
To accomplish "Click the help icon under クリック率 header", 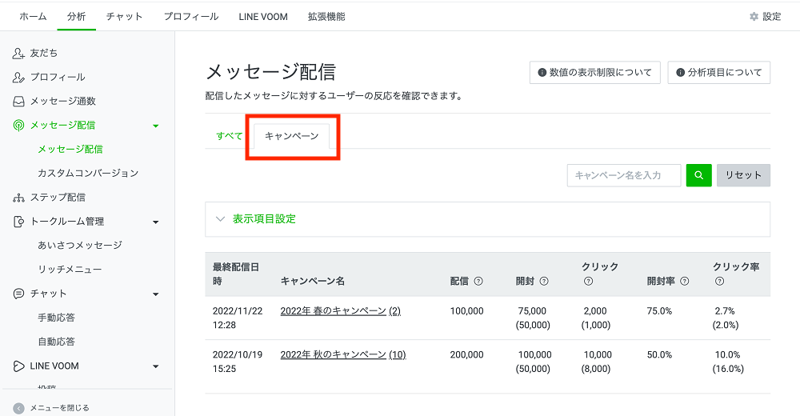I will tap(719, 282).
